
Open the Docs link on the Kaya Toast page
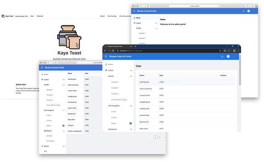[x=32, y=16]
